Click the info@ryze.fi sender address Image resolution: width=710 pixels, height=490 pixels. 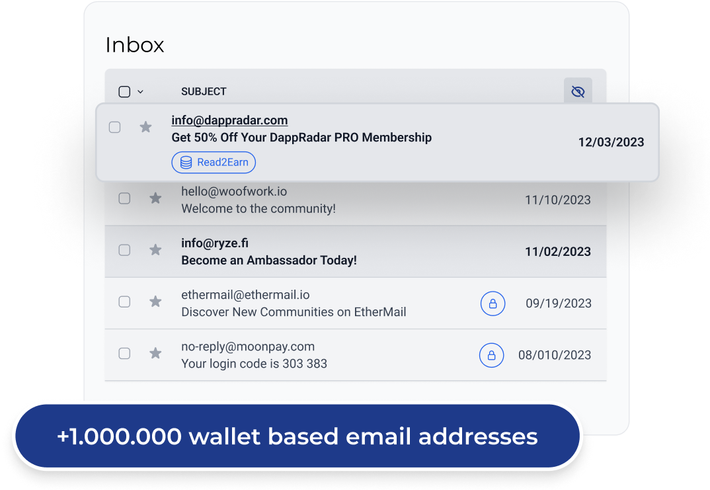[x=215, y=243]
